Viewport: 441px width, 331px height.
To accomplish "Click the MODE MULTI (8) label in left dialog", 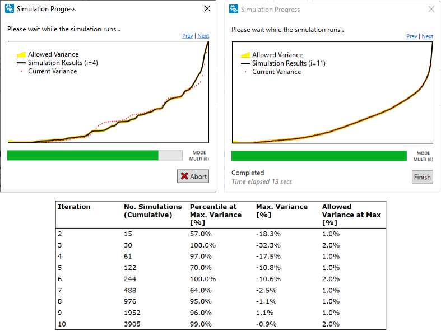I will pos(200,155).
